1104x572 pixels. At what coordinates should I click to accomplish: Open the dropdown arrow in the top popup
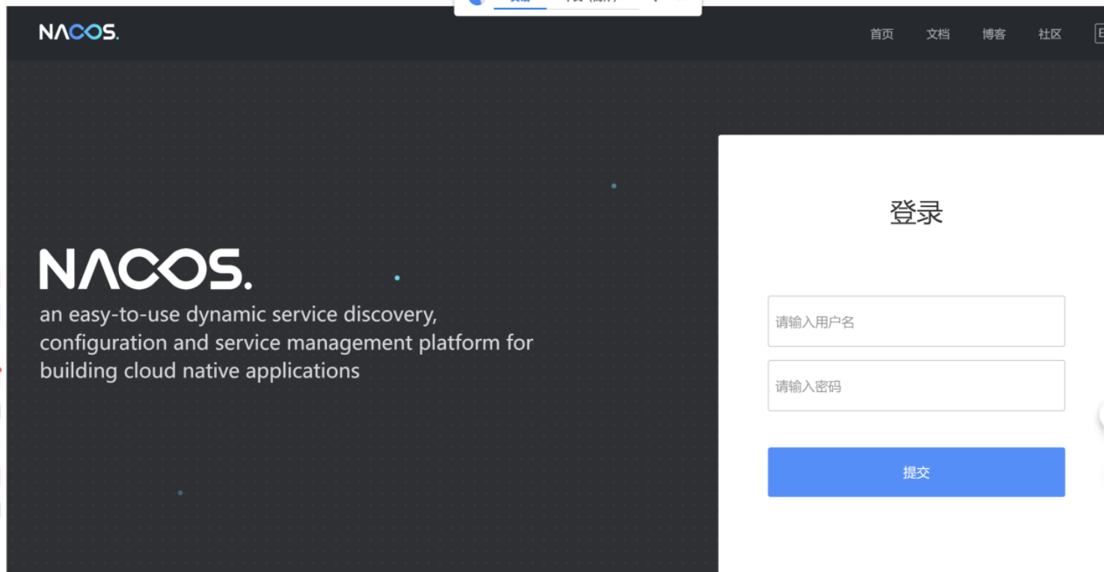coord(654,2)
